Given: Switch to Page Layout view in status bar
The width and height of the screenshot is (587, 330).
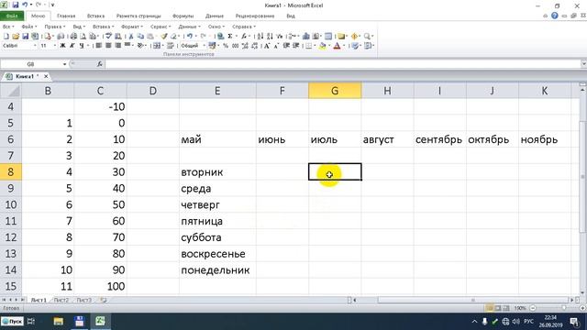Looking at the screenshot, I should [497, 308].
